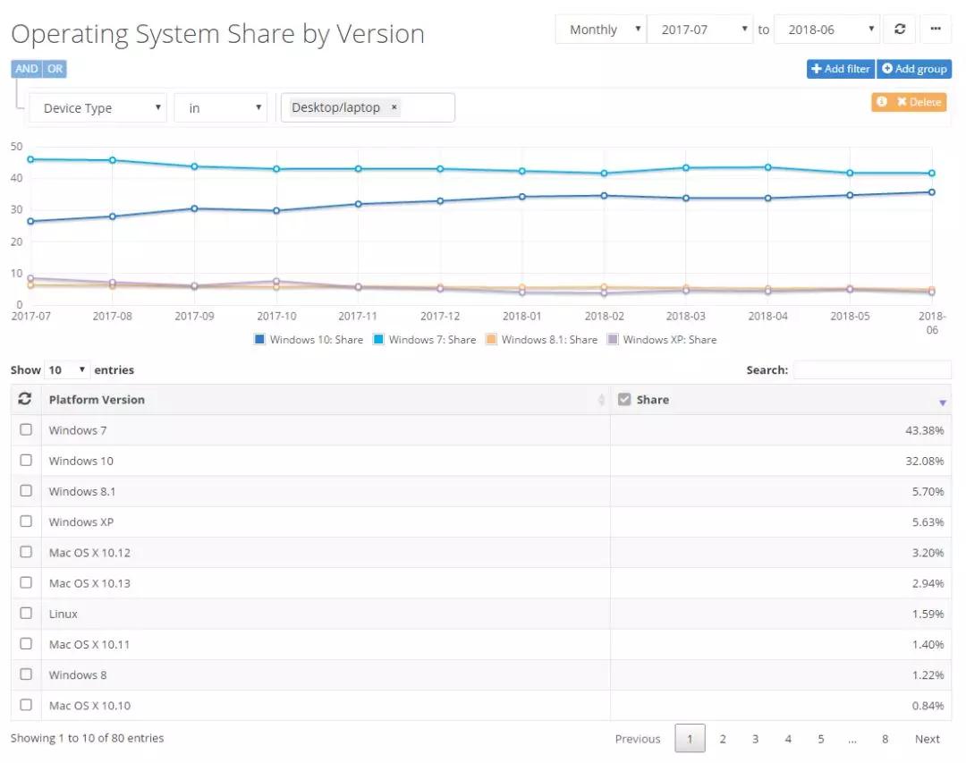Viewport: 966px width, 763px height.
Task: Click the Windows 7 share value 43.38%
Action: (x=924, y=430)
